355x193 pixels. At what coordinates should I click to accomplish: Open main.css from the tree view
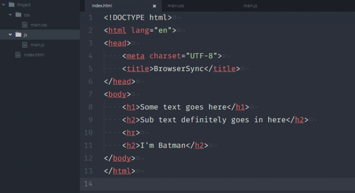pyautogui.click(x=39, y=25)
